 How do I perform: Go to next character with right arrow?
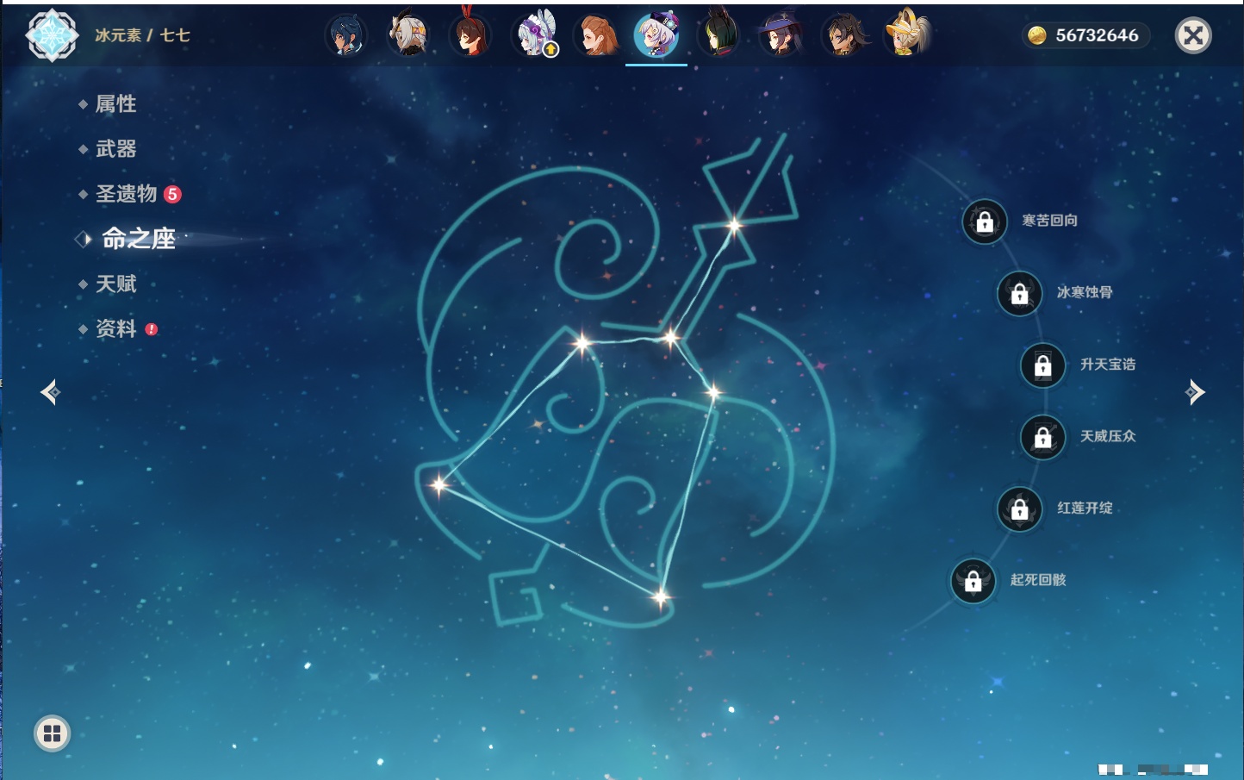pyautogui.click(x=1195, y=392)
